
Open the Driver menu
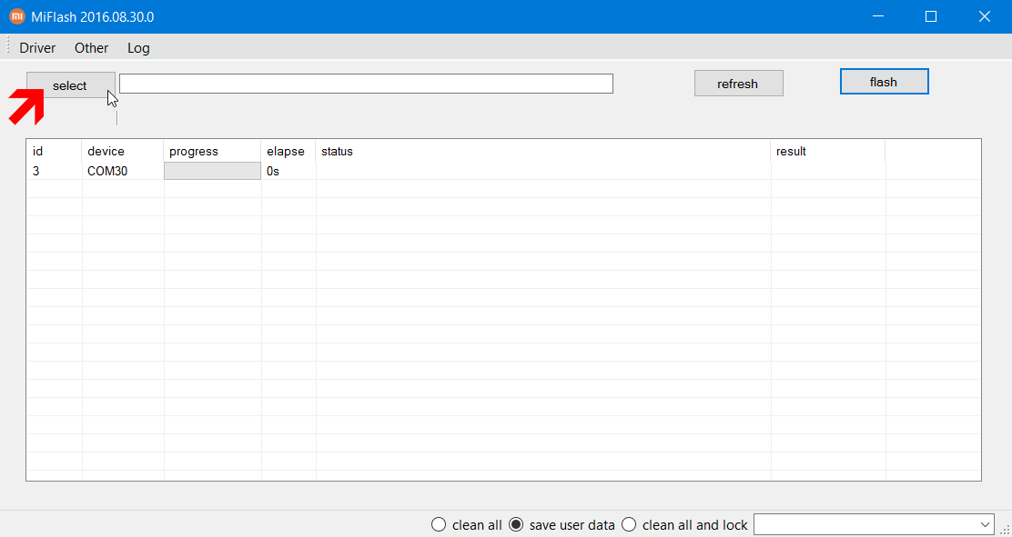[x=37, y=48]
